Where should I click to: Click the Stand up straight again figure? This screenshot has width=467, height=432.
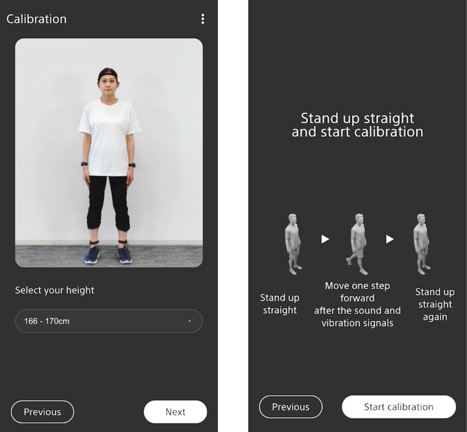pyautogui.click(x=422, y=244)
